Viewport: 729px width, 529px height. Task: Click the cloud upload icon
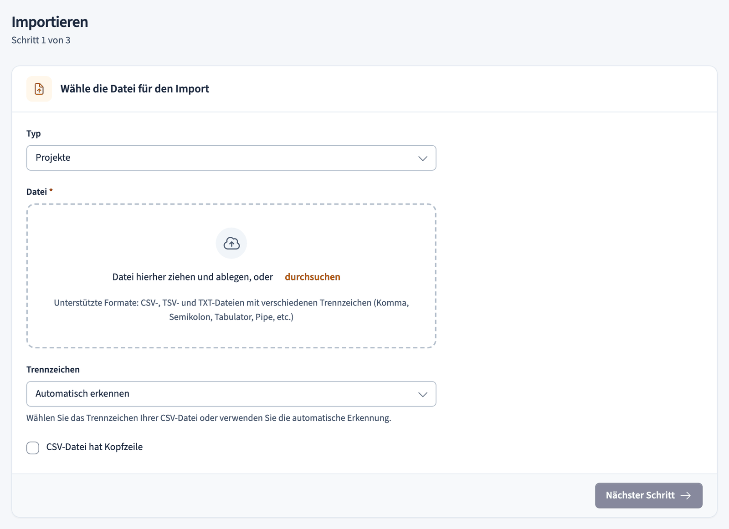click(x=231, y=244)
